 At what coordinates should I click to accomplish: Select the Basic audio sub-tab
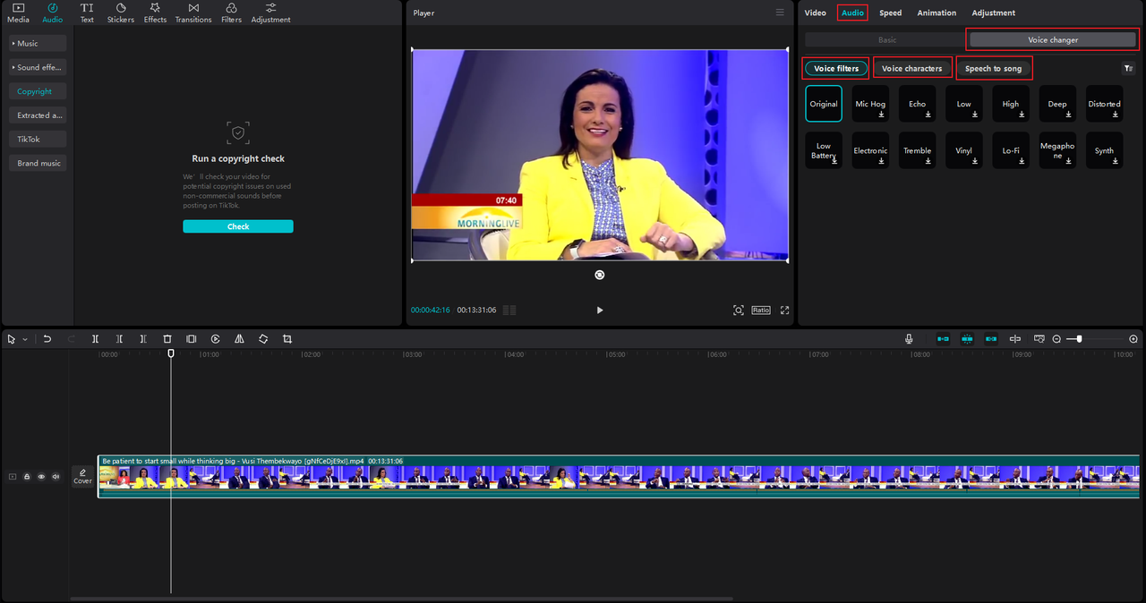pos(886,39)
